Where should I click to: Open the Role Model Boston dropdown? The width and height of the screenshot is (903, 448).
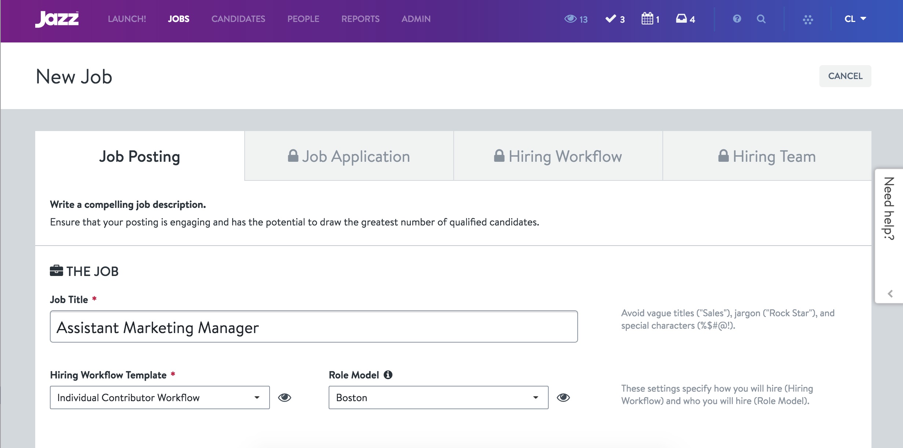pyautogui.click(x=439, y=397)
